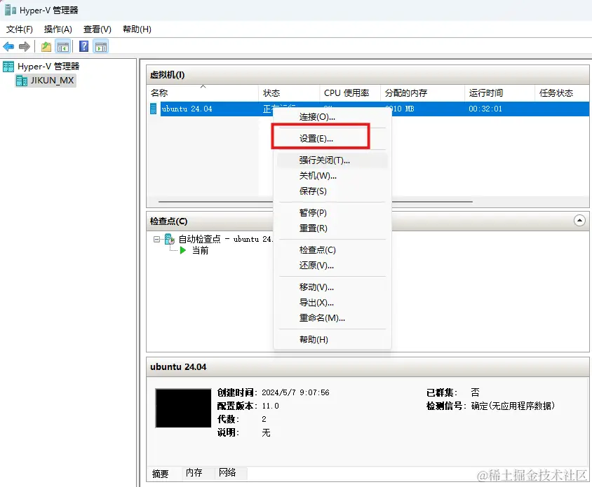Open the 查看(V) menu
This screenshot has width=592, height=487.
pos(97,29)
